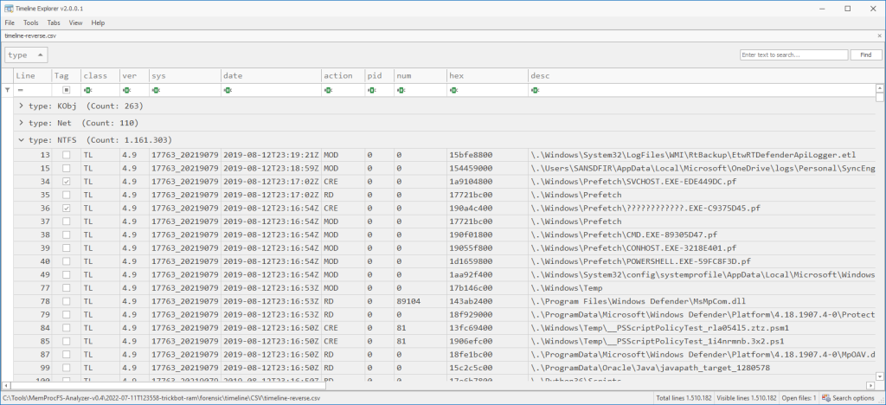The image size is (886, 405).
Task: Expand the type: Net group
Action: 22,123
